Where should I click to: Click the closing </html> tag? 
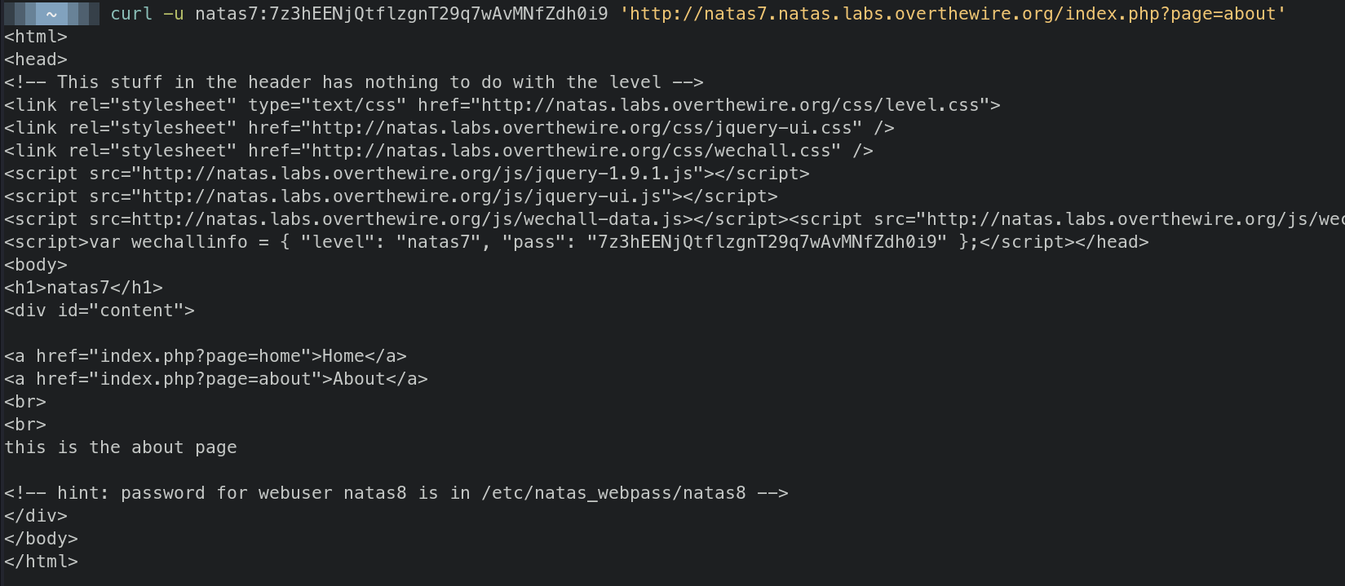(x=41, y=562)
